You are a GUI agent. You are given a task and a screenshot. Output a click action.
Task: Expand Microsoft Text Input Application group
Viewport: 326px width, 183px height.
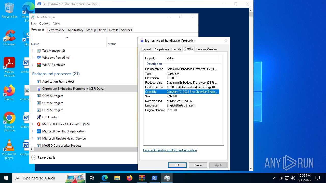click(32, 131)
